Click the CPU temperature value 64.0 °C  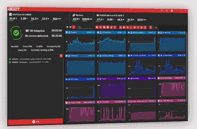point(13,18)
